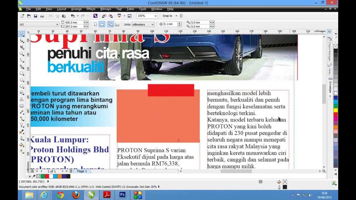Open Photoshop from the taskbar
Image resolution: width=356 pixels, height=200 pixels.
(x=122, y=195)
